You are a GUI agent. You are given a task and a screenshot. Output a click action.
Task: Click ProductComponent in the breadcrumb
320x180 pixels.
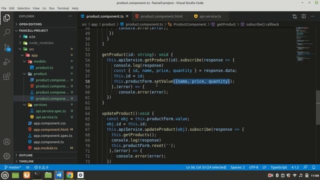click(x=190, y=24)
